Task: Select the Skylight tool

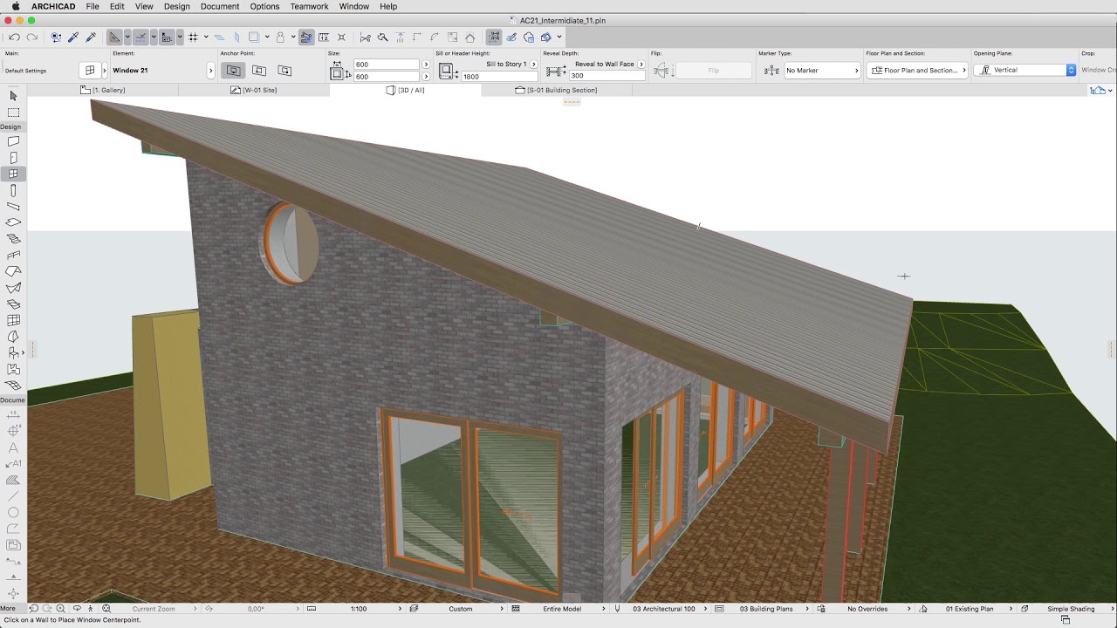Action: pos(13,304)
